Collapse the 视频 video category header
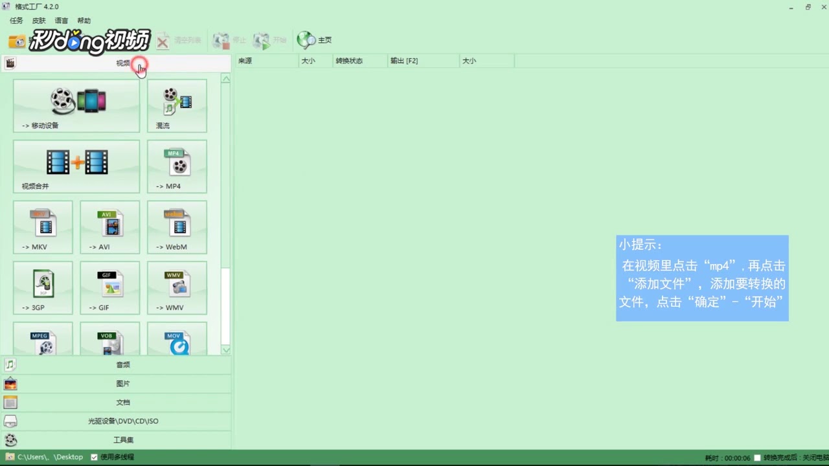The image size is (829, 466). (116, 63)
